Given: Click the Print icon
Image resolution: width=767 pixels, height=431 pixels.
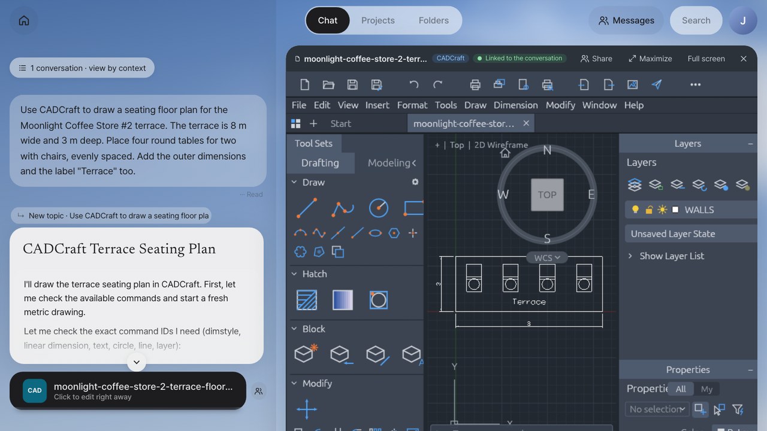Looking at the screenshot, I should pos(475,84).
